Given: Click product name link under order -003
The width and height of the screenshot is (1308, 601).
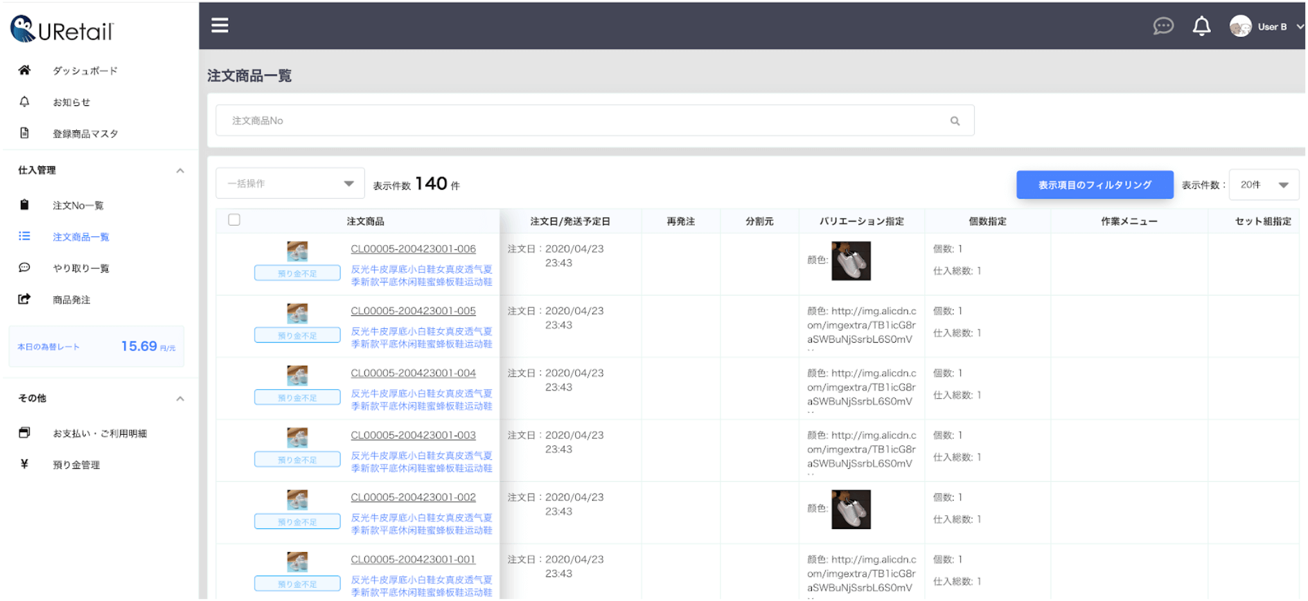Looking at the screenshot, I should pos(421,462).
